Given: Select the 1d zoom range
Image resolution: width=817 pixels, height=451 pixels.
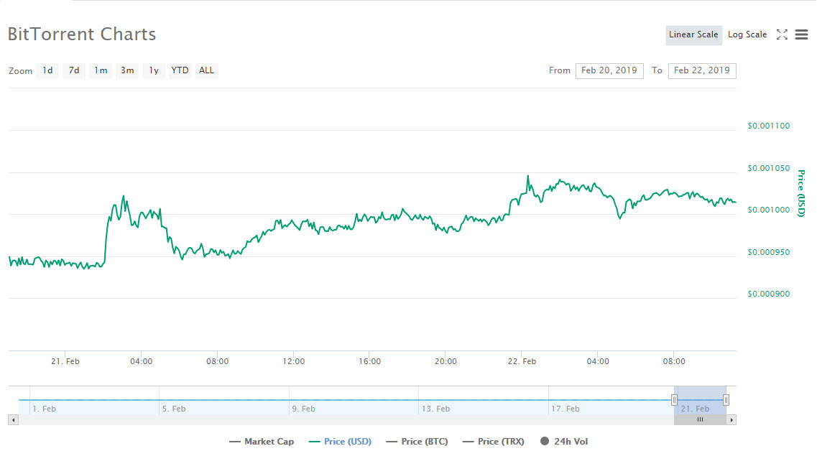Looking at the screenshot, I should click(x=47, y=70).
